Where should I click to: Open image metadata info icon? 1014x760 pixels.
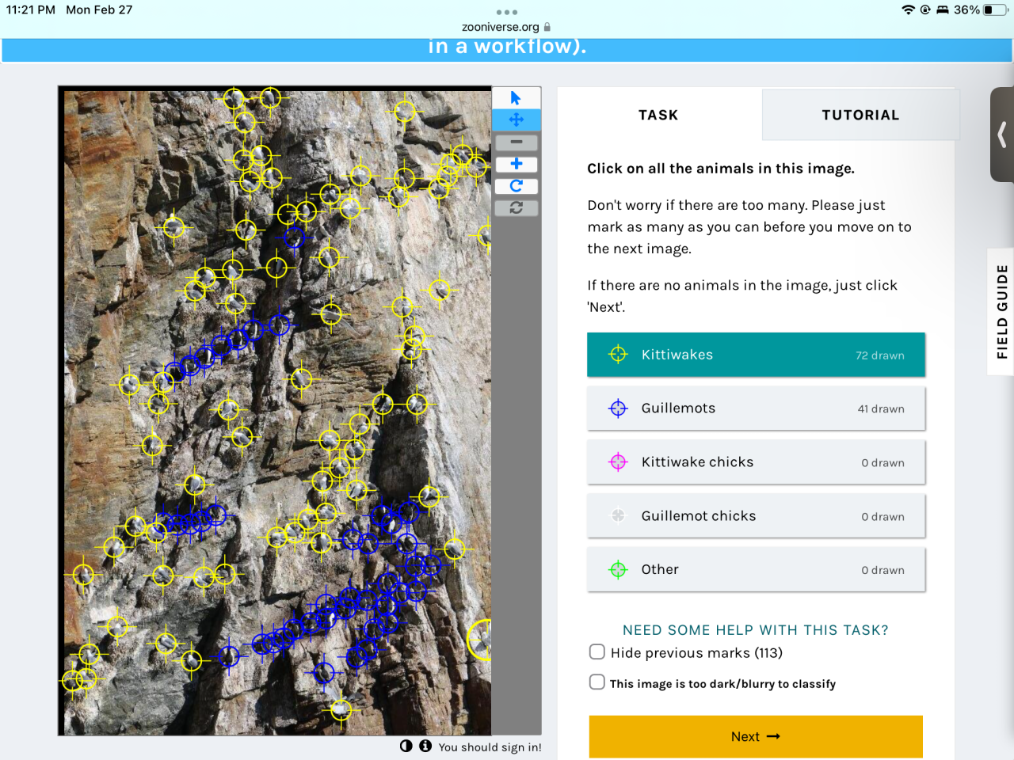point(425,746)
